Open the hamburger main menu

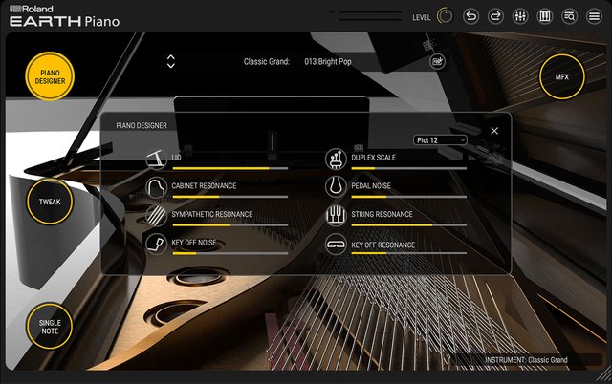coord(594,16)
